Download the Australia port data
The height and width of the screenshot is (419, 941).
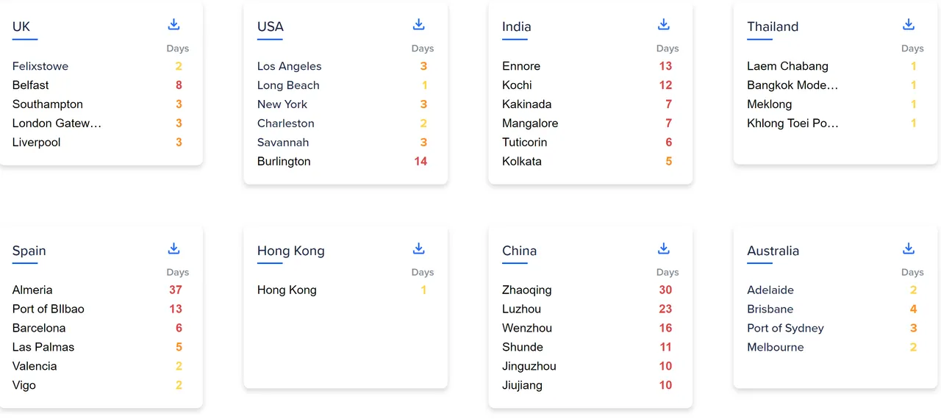[x=909, y=248]
